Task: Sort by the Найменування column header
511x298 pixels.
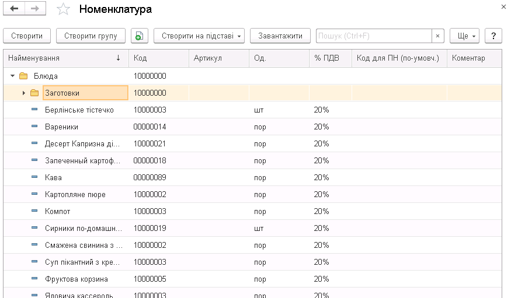Action: (64, 58)
